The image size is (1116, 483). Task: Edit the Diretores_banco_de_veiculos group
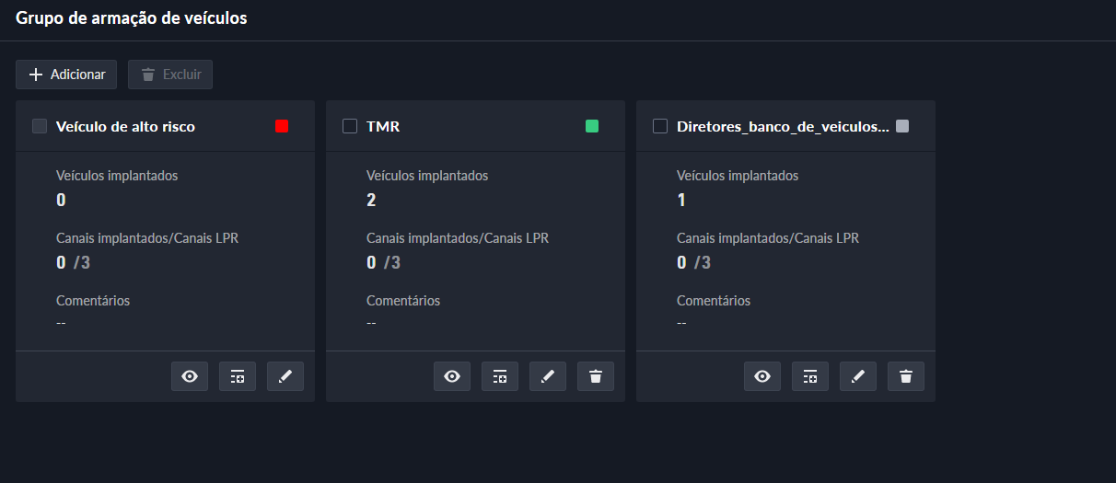tap(858, 376)
